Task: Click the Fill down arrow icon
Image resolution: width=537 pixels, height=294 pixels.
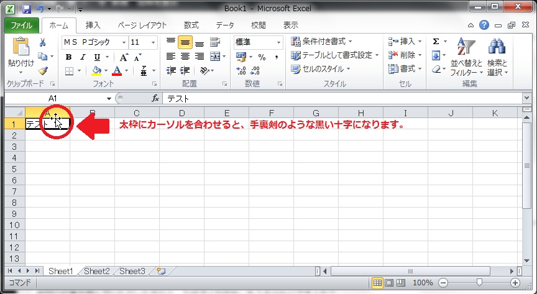Action: pyautogui.click(x=436, y=55)
